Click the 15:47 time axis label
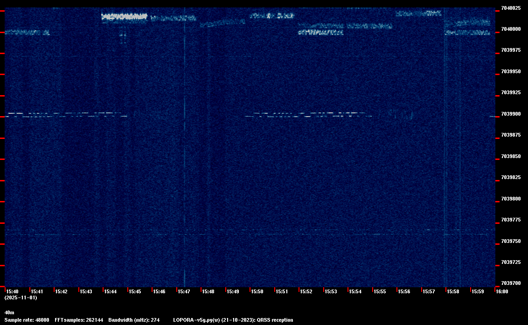The image size is (528, 325). [x=184, y=291]
